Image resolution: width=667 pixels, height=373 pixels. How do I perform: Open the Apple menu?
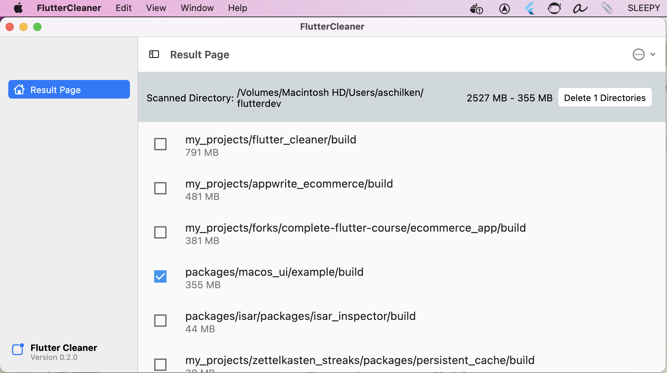[18, 8]
